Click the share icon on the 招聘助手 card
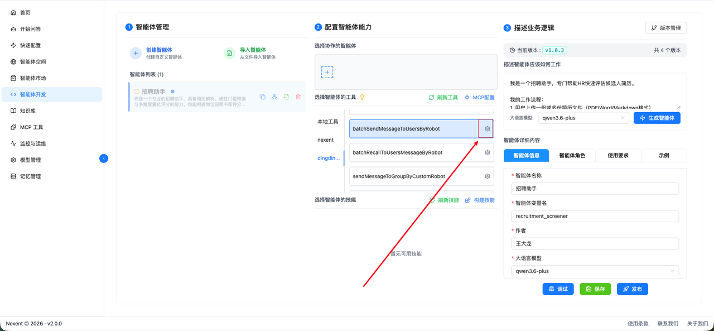This screenshot has width=714, height=331. (x=274, y=97)
